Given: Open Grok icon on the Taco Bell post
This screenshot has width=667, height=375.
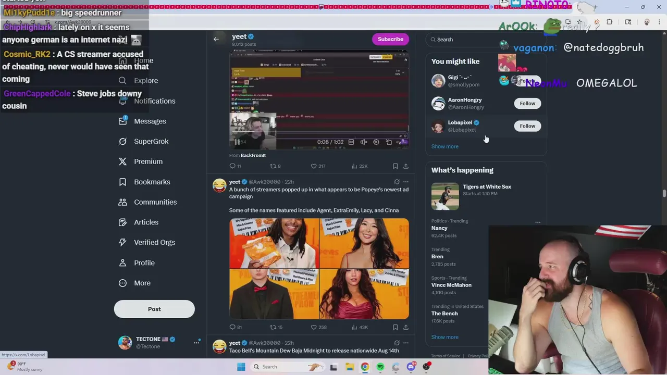Looking at the screenshot, I should (x=397, y=343).
